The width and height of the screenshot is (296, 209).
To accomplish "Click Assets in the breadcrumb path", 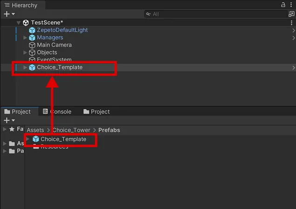I will [x=35, y=130].
